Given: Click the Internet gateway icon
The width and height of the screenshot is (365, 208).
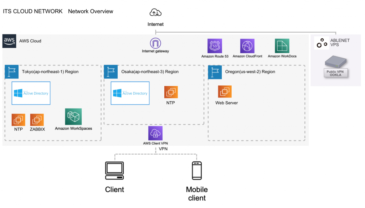Looking at the screenshot, I should 155,43.
